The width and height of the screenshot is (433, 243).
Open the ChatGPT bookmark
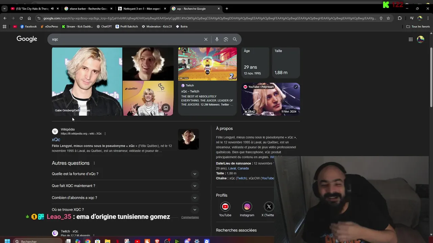tap(104, 26)
